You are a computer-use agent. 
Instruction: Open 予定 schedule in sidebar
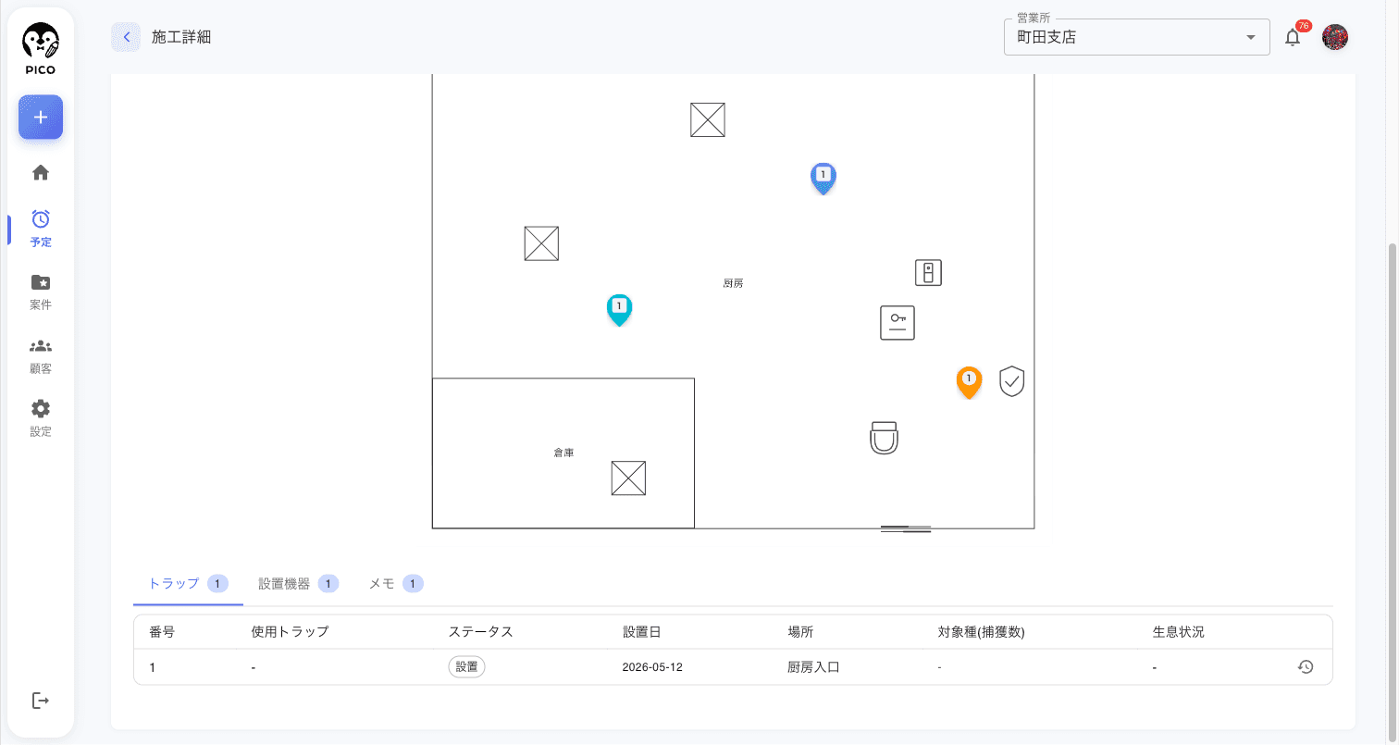[41, 229]
